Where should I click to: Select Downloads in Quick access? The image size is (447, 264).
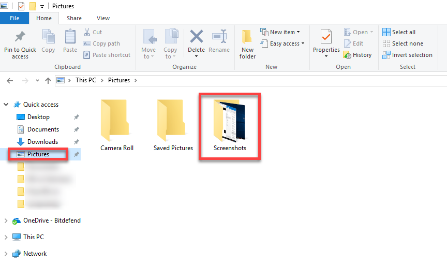pyautogui.click(x=42, y=142)
